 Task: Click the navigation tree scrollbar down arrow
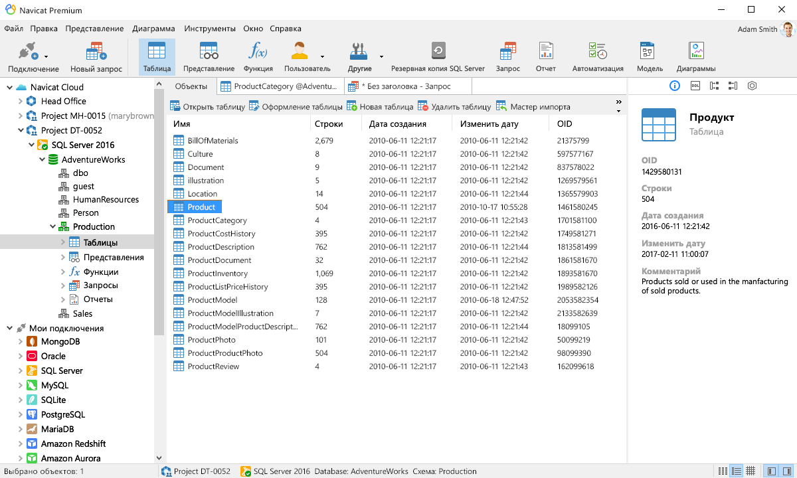(x=159, y=457)
